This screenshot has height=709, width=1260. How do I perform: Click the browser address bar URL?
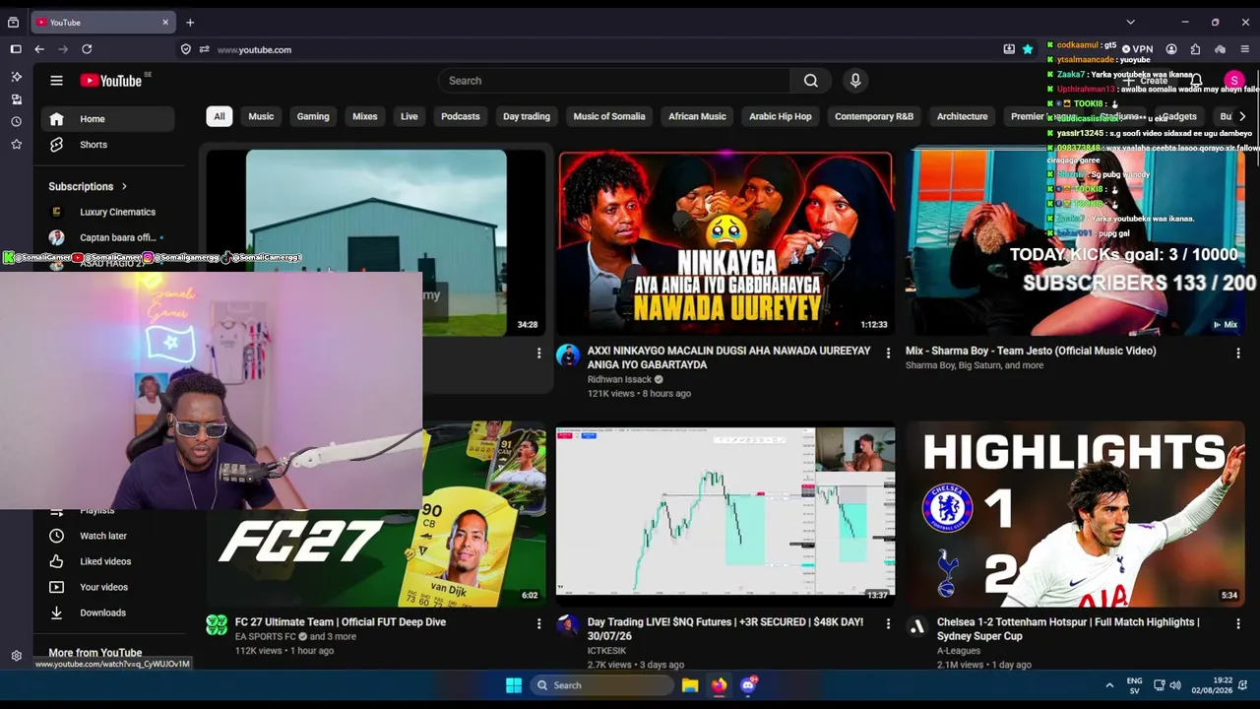pyautogui.click(x=254, y=49)
